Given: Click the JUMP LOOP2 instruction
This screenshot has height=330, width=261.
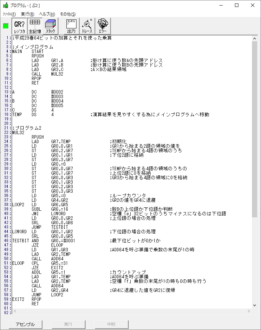Looking at the screenshot, I should coord(48,295).
